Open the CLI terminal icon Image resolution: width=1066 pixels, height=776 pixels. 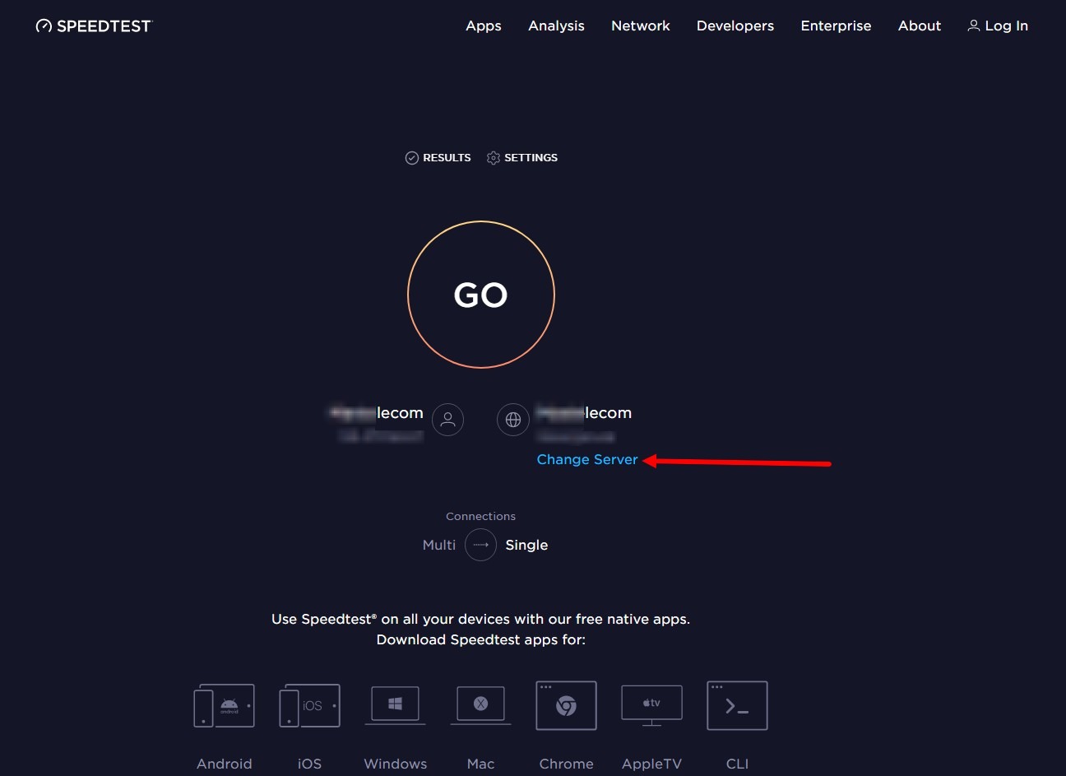pyautogui.click(x=737, y=705)
